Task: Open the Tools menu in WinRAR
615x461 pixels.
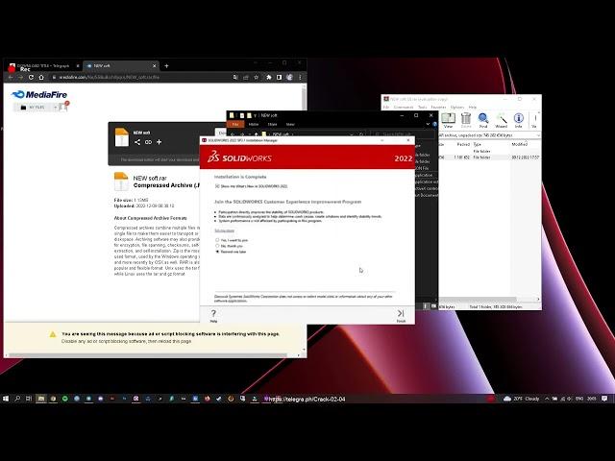Action: tap(423, 107)
